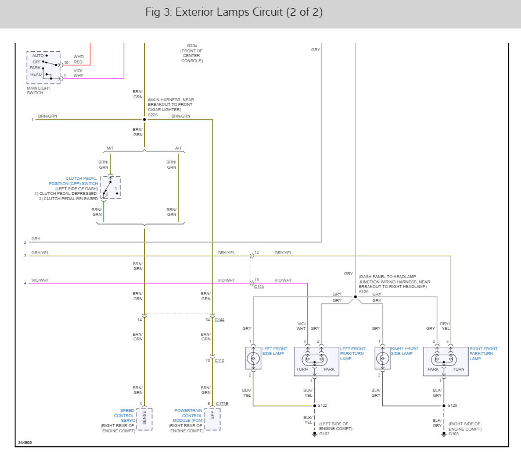The width and height of the screenshot is (521, 462).
Task: Click the M/T branch label
Action: click(x=110, y=148)
